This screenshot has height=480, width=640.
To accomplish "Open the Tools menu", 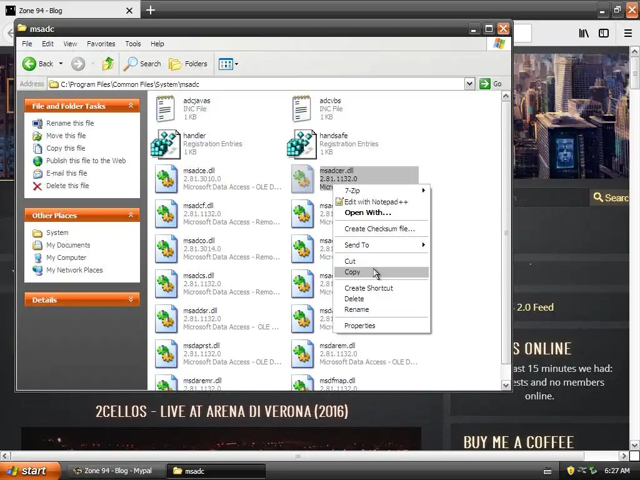I will click(x=132, y=44).
